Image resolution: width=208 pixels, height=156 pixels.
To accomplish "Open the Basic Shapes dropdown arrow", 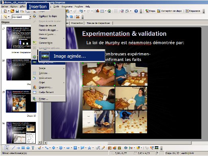I will tap(57, 148).
